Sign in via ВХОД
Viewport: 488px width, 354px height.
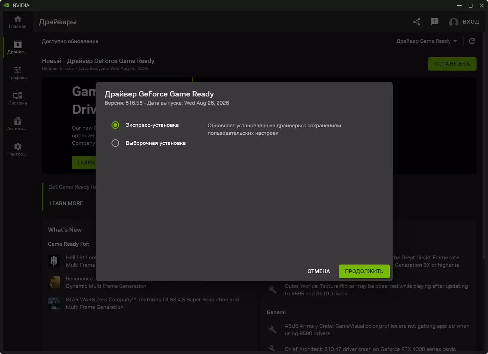pos(471,22)
